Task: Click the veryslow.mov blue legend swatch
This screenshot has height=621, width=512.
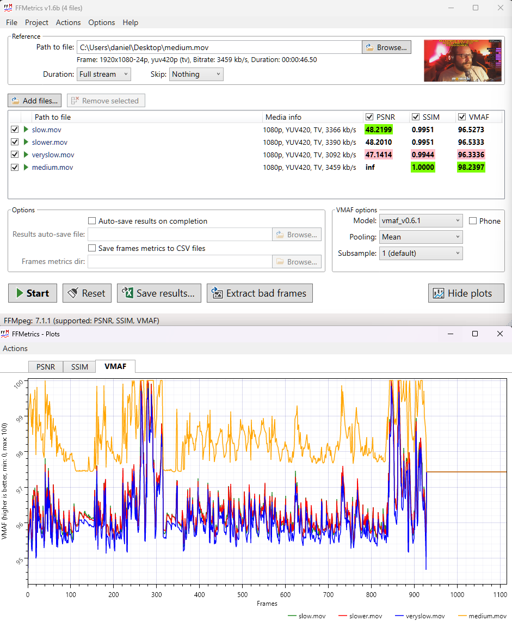Action: click(400, 616)
